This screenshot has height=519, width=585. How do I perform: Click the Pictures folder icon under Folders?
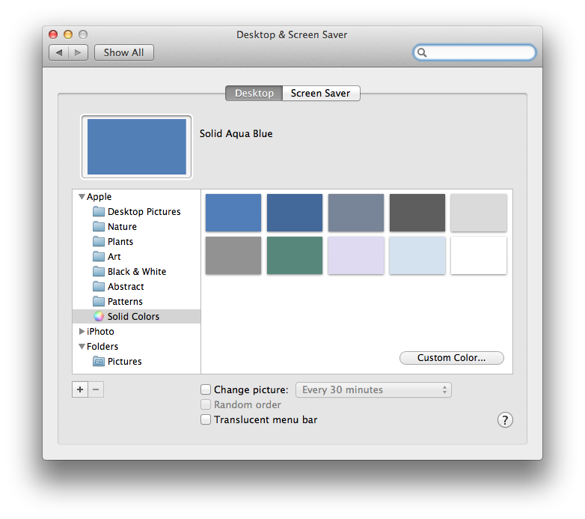tap(99, 361)
